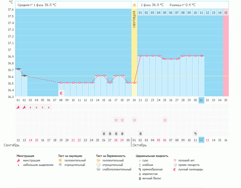241x188 pixels.
Task: Select the highlighted date 12 in October
Action: point(201,140)
